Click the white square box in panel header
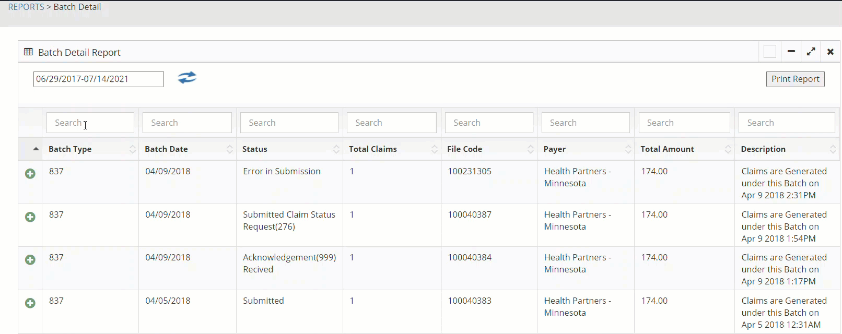Screen dimensions: 842x334 (769, 52)
